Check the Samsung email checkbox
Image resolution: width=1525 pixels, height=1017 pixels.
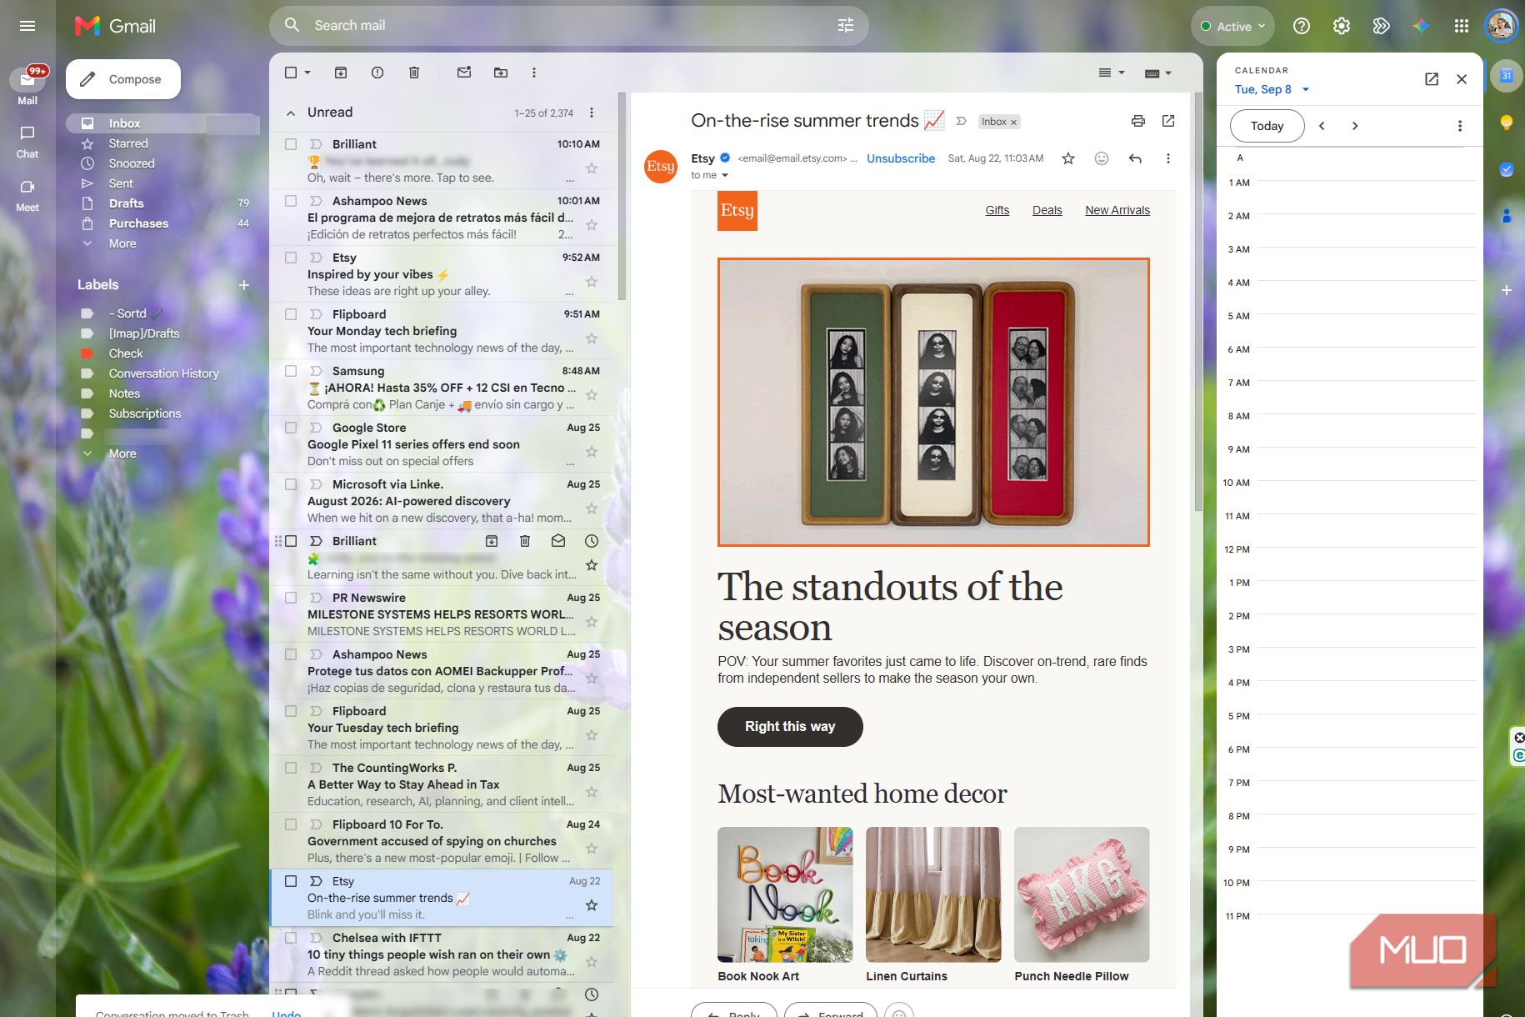click(291, 371)
